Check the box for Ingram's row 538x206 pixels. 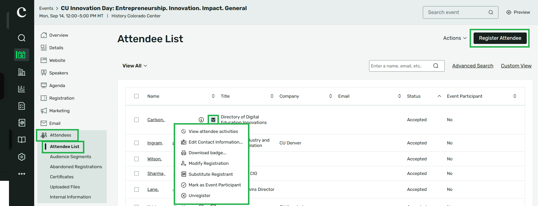coord(136,143)
